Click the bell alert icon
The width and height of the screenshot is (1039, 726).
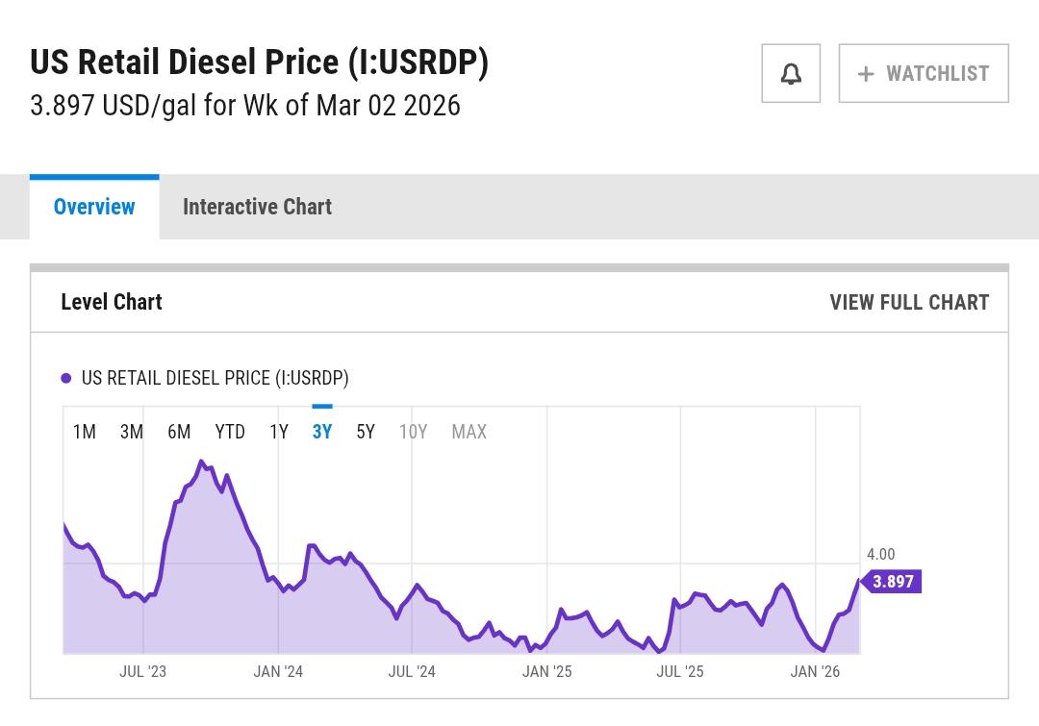791,74
